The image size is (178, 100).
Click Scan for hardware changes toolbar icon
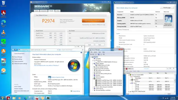[x=104, y=54]
